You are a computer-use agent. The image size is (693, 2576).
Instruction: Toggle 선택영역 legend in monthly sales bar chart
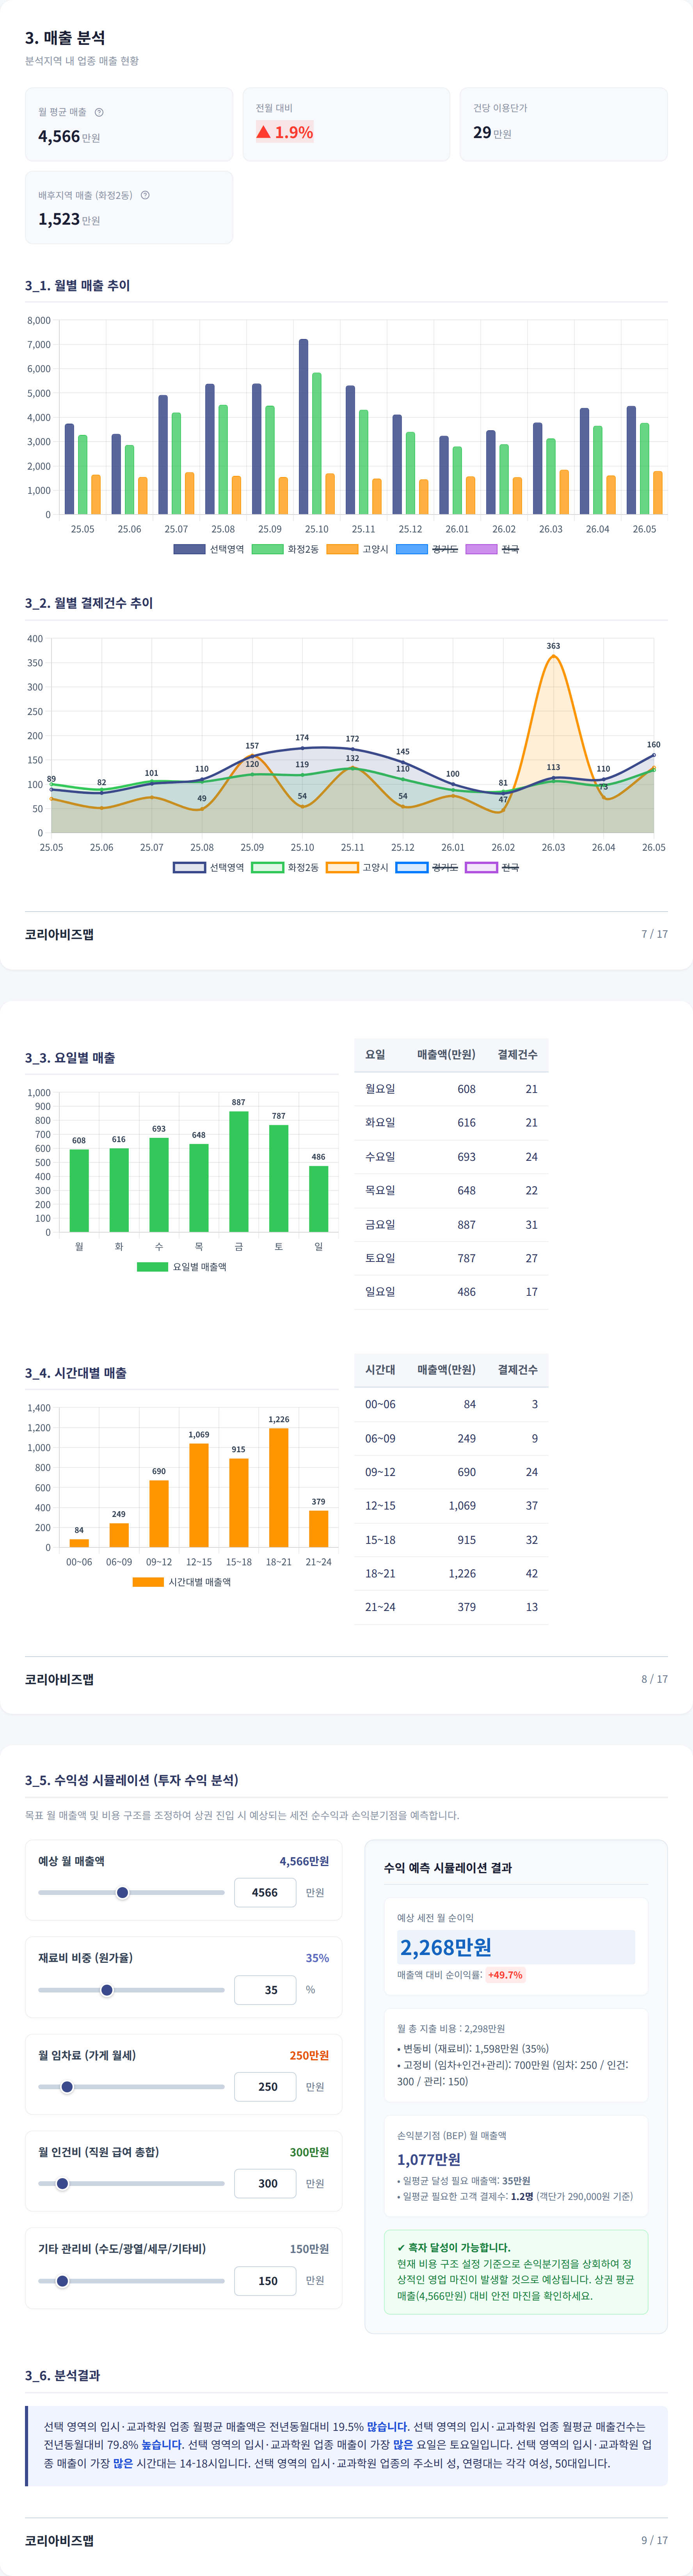(209, 549)
